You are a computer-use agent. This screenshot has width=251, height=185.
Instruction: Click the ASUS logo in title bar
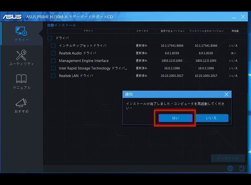pos(12,17)
